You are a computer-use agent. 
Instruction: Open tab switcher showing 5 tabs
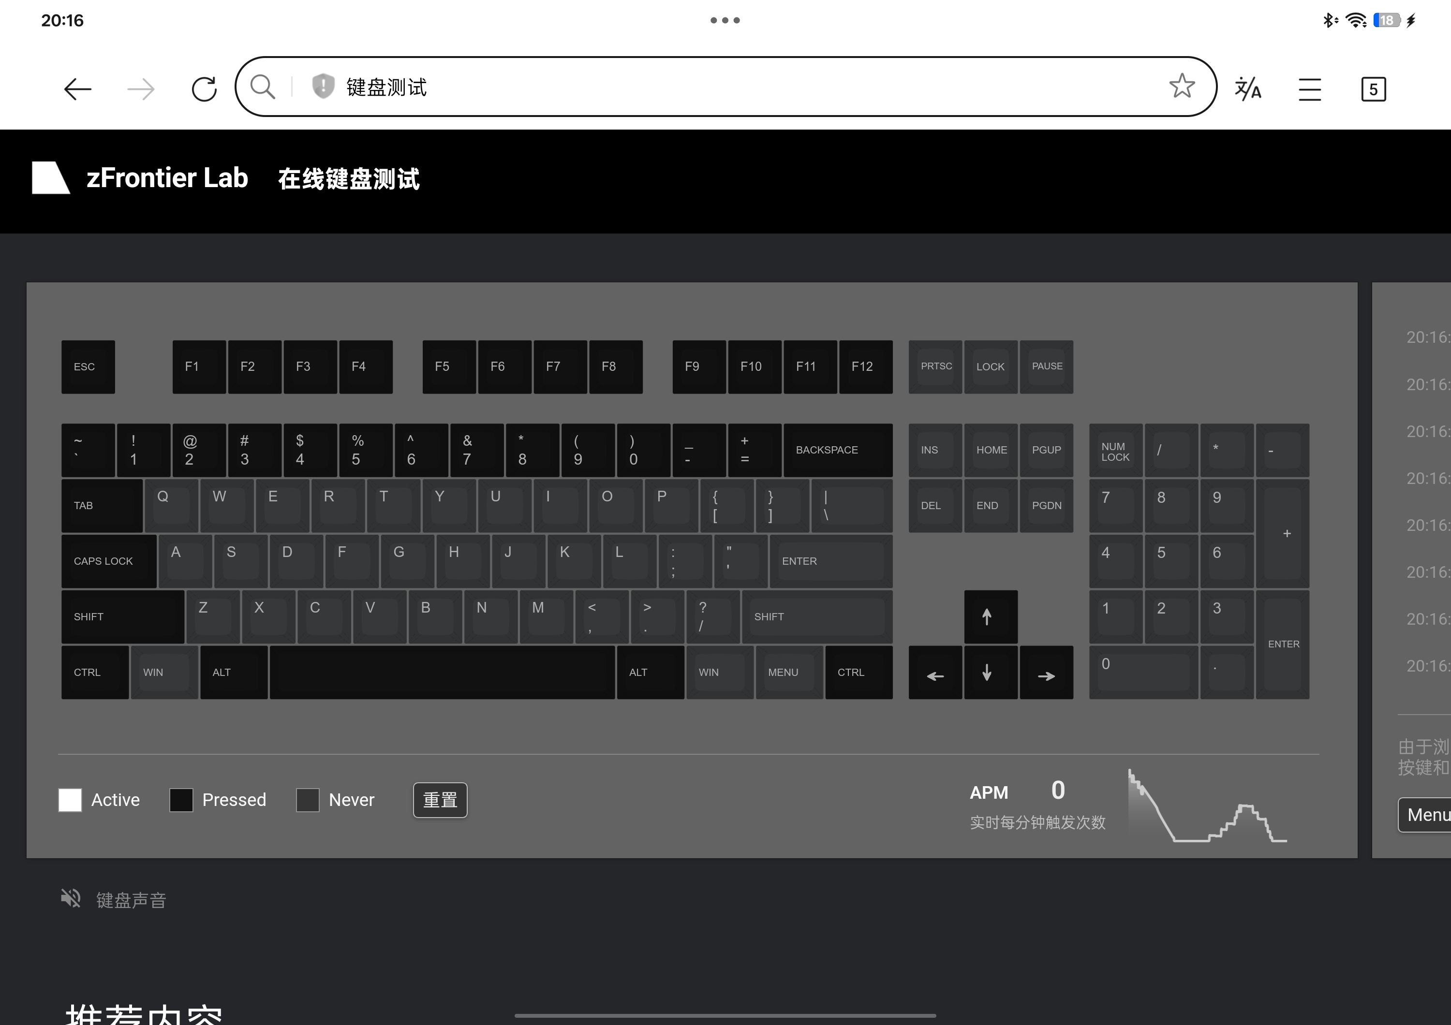pyautogui.click(x=1373, y=89)
